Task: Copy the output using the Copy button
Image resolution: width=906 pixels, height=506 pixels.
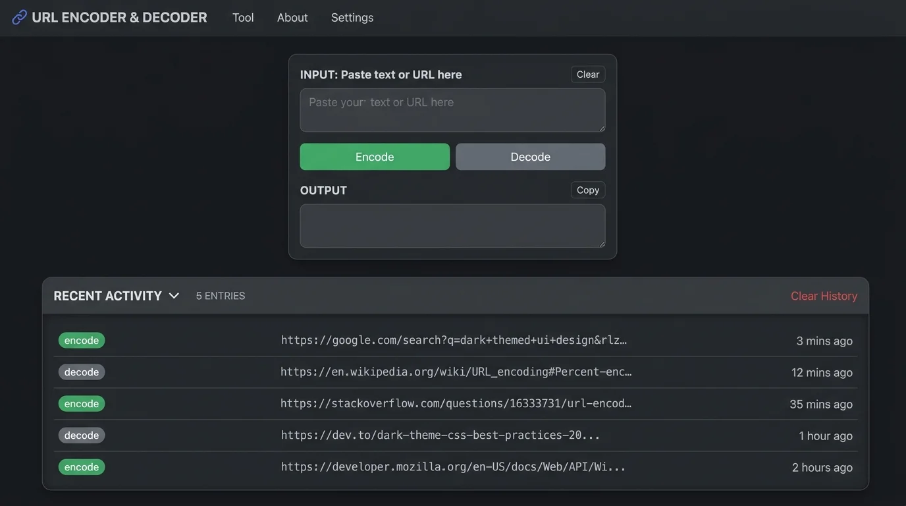Action: [x=587, y=190]
